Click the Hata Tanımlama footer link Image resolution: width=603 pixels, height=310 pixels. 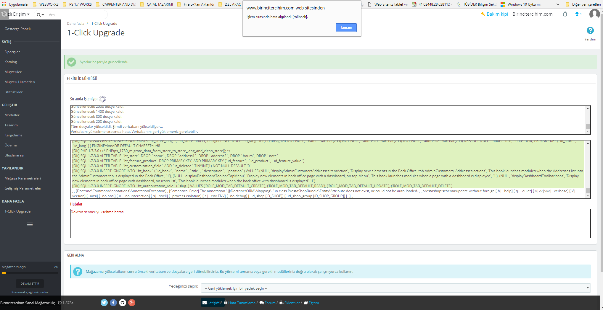pyautogui.click(x=239, y=303)
